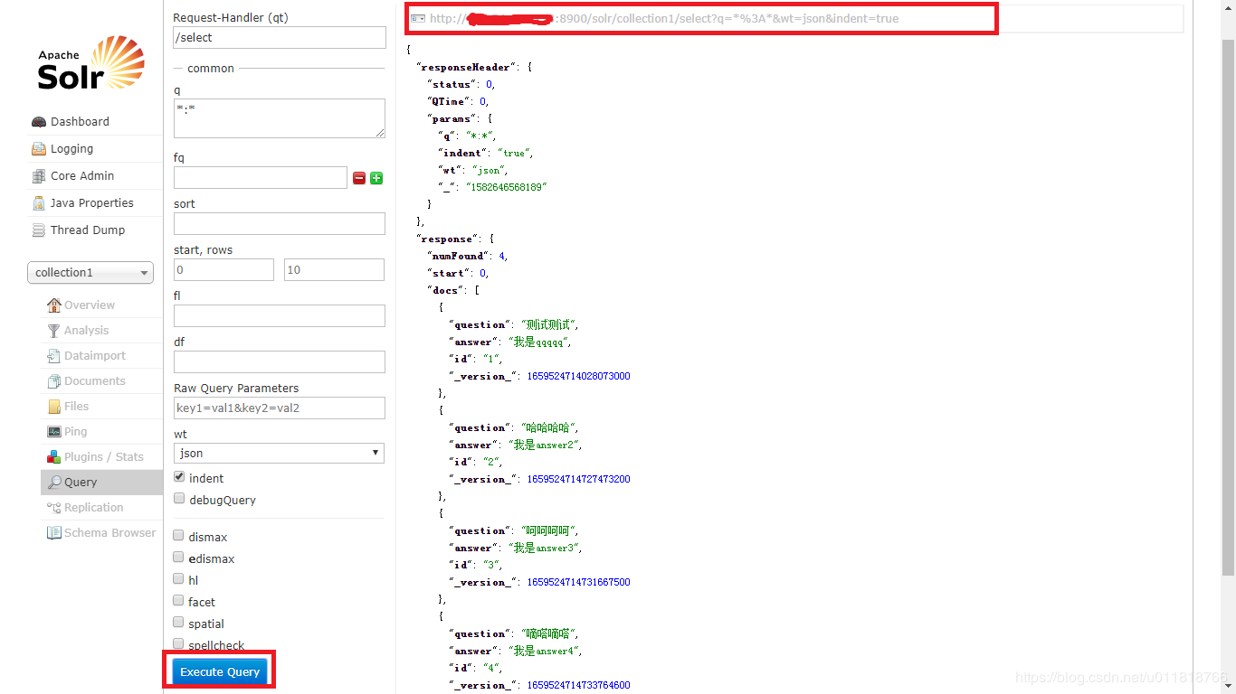1236x694 pixels.
Task: Open the Documents page
Action: pos(94,381)
